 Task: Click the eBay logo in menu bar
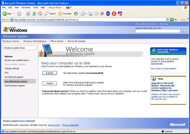tap(69, 7)
